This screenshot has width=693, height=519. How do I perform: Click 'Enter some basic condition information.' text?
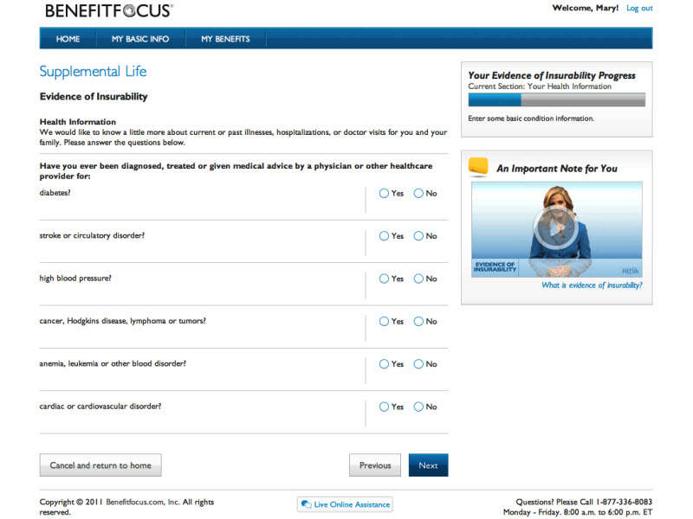tap(531, 119)
